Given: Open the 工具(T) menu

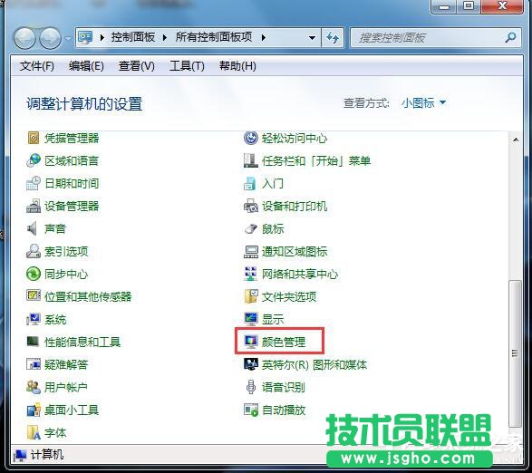Looking at the screenshot, I should coord(187,66).
